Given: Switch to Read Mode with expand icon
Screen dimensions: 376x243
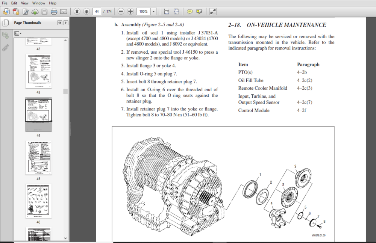Looking at the screenshot, I should click(213, 11).
